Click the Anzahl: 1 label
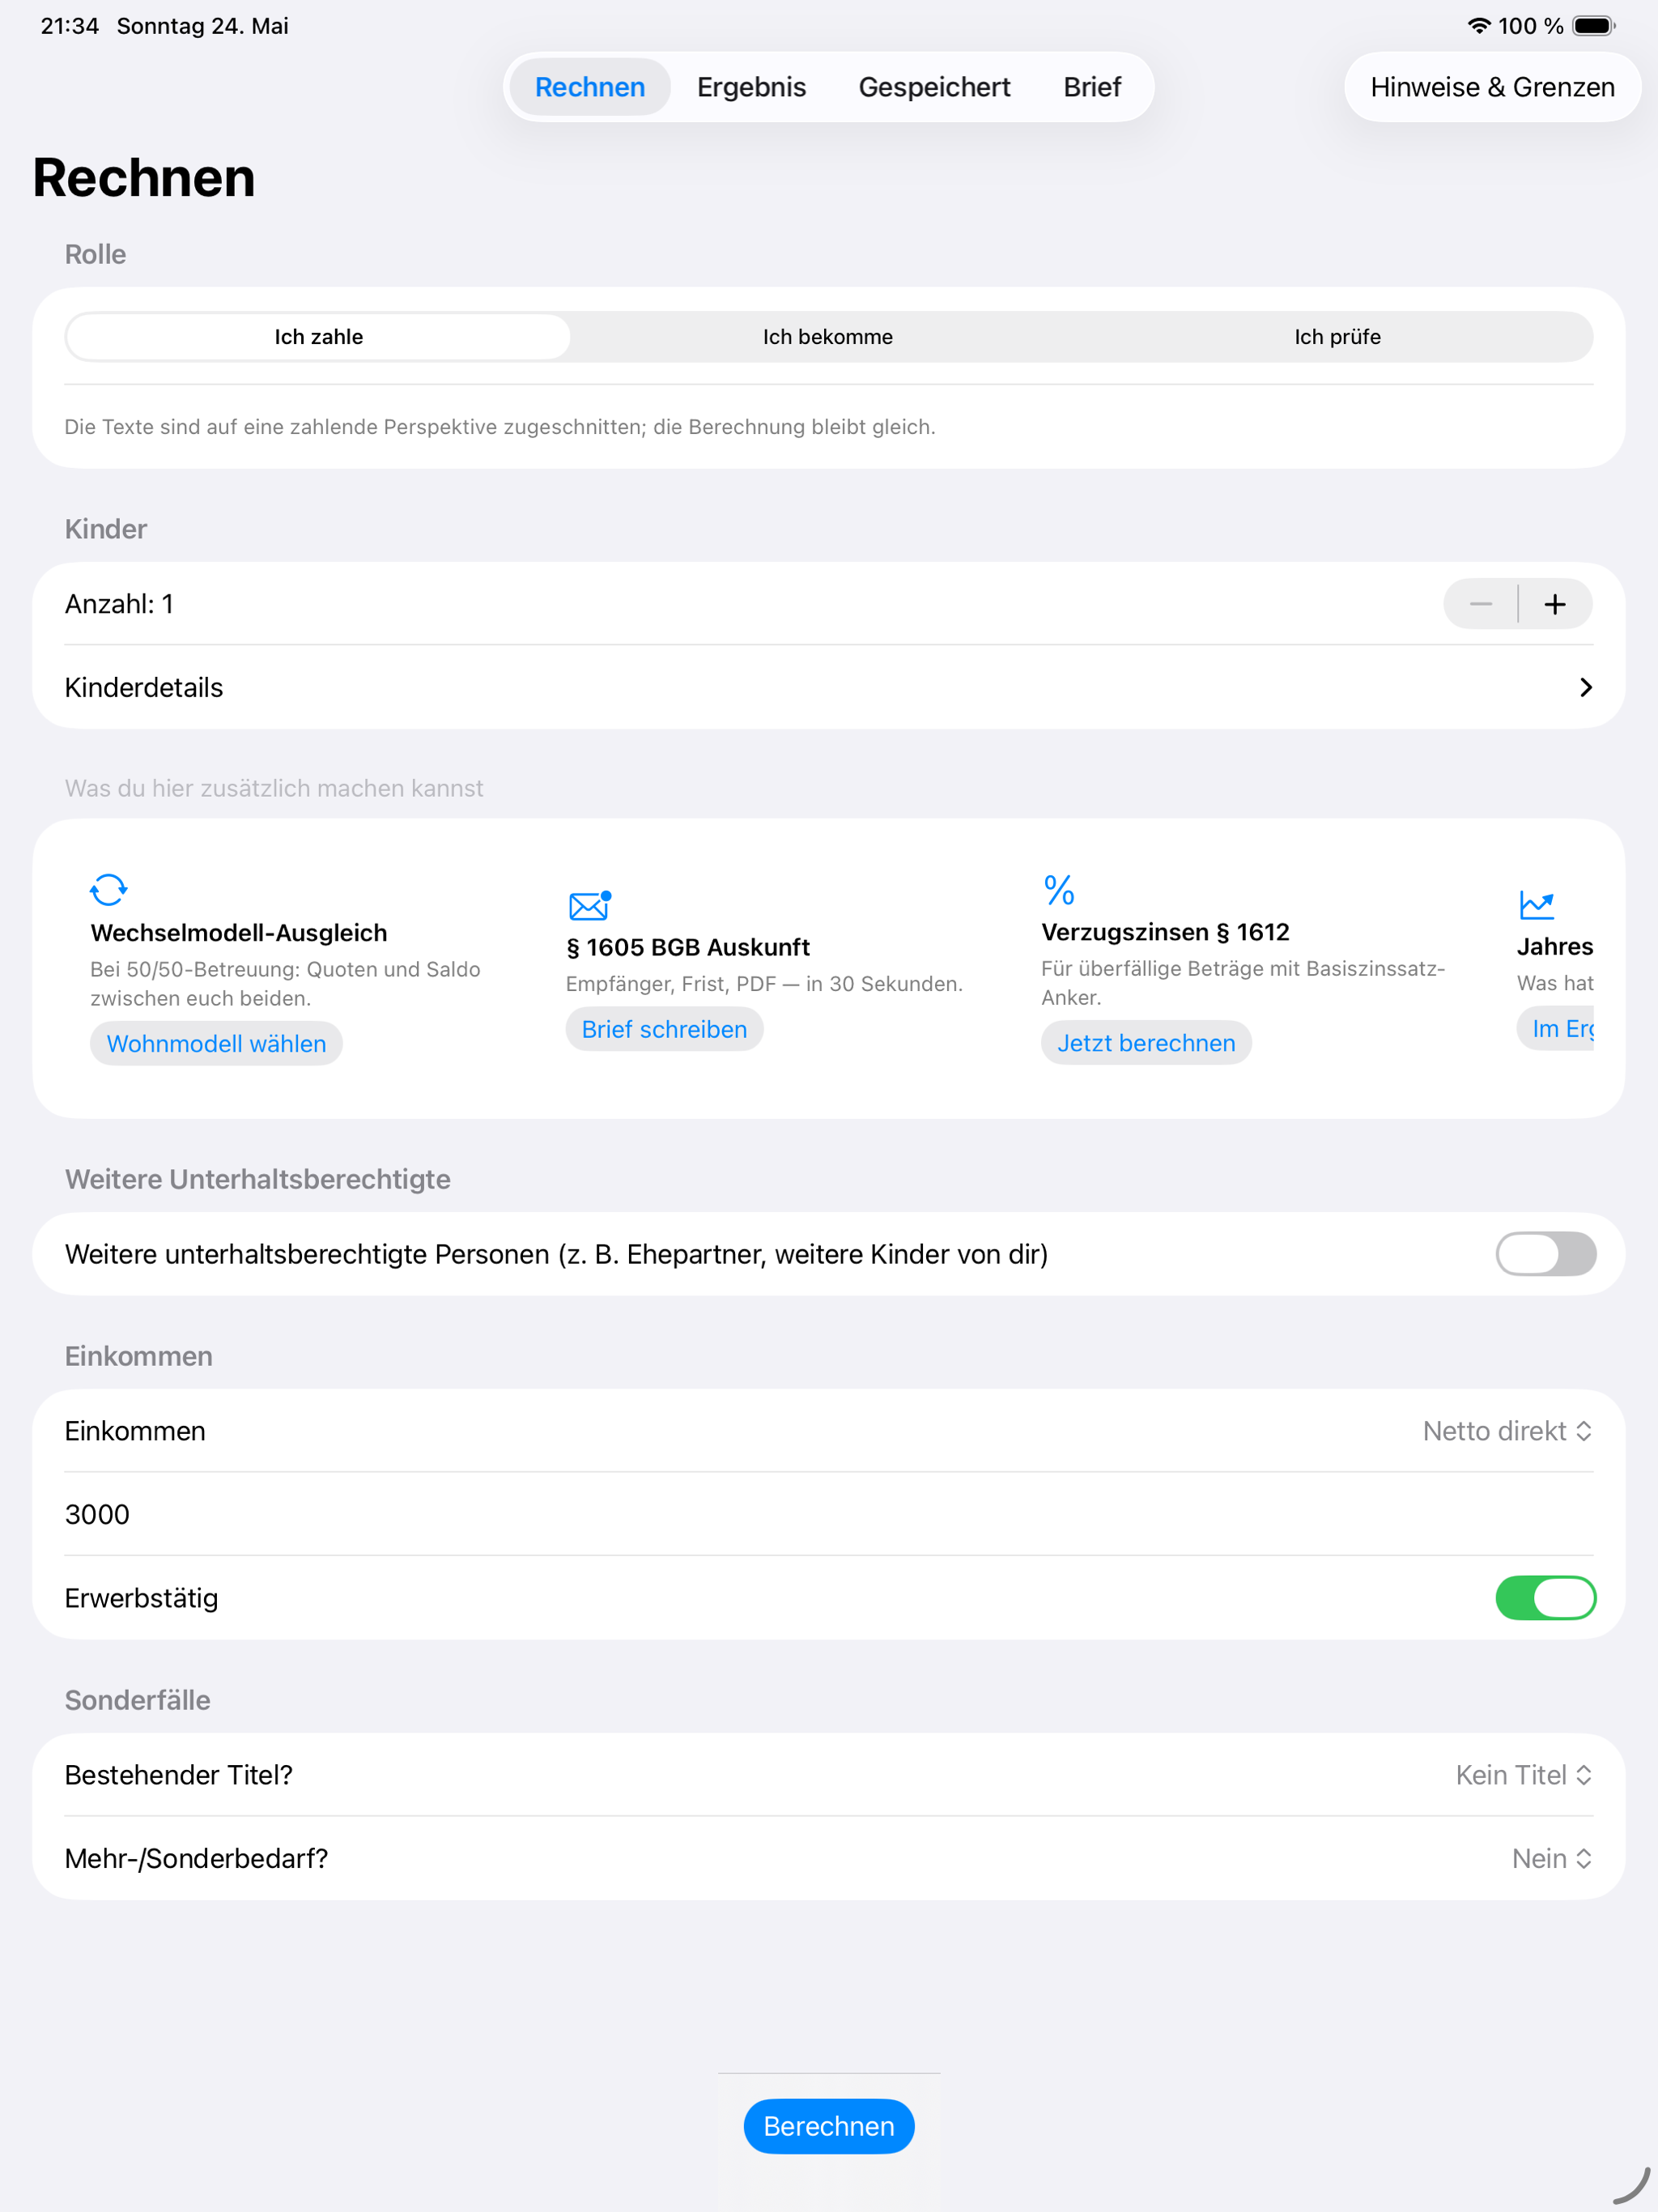Viewport: 1658px width, 2212px height. click(119, 604)
